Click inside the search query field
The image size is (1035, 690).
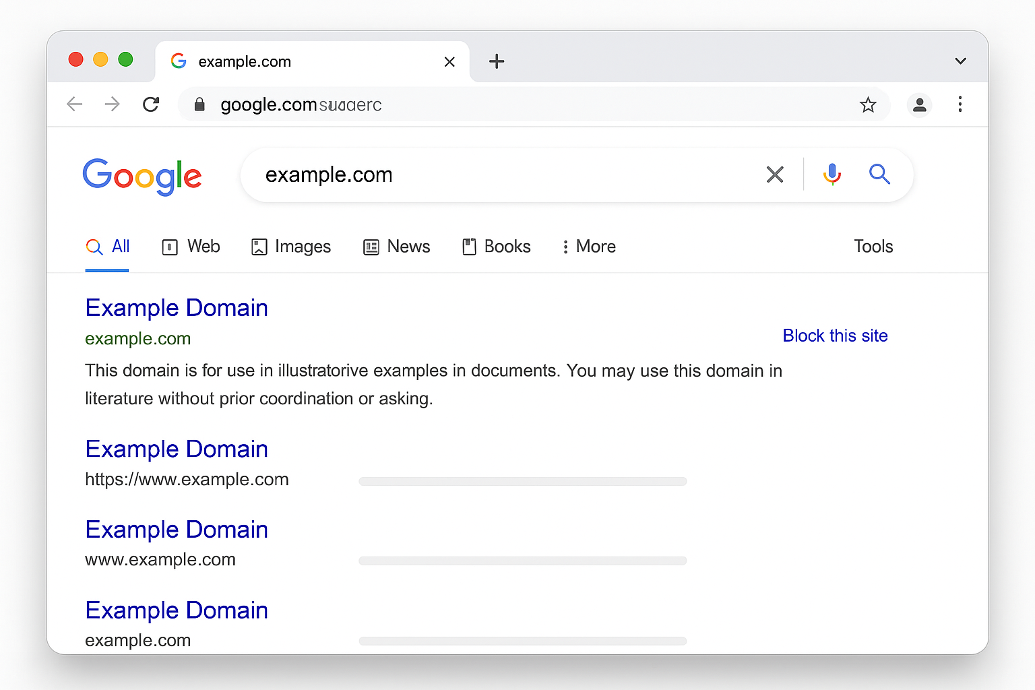coord(472,175)
